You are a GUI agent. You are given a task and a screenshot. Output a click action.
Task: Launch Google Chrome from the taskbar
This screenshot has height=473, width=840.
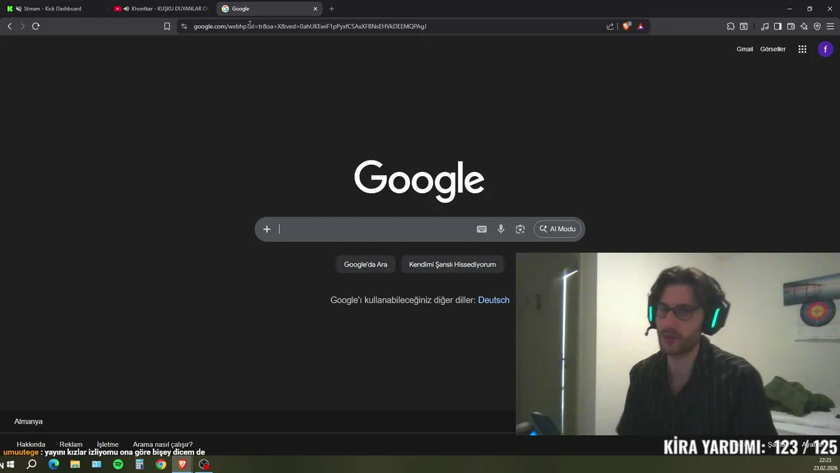click(161, 464)
